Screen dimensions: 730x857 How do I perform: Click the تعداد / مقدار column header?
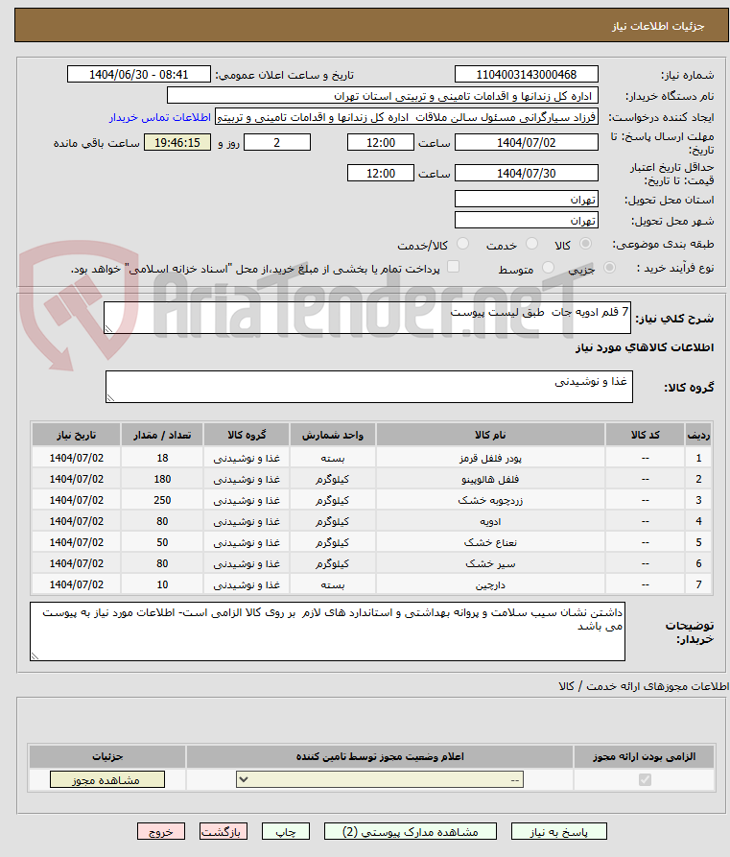point(162,435)
